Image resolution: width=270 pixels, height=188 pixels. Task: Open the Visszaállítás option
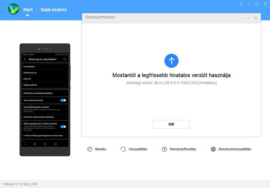click(x=138, y=149)
